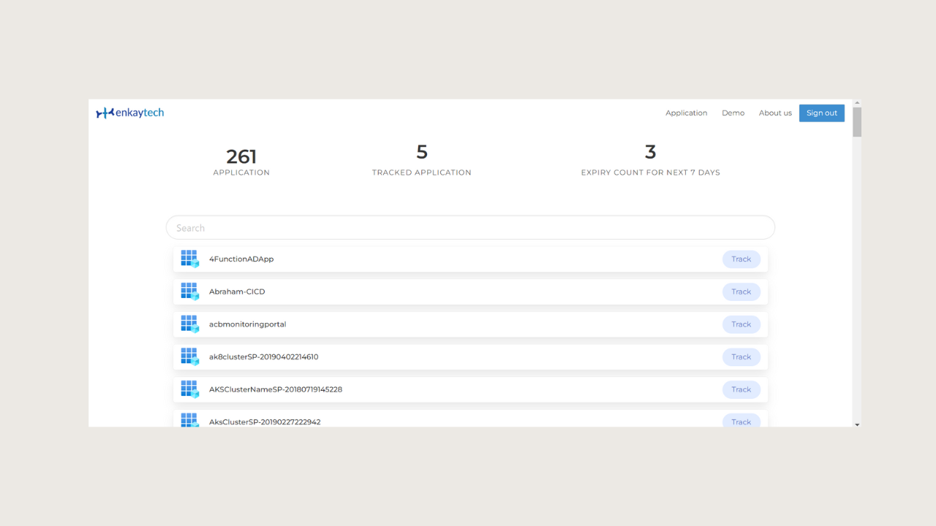936x526 pixels.
Task: Click the enkaytech logo
Action: [x=130, y=113]
